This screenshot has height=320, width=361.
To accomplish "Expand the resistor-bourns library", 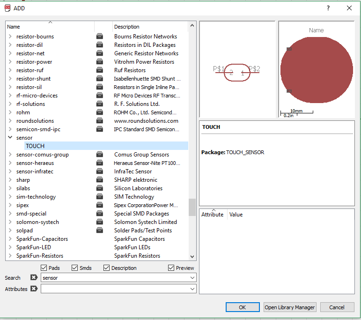I will tap(10, 37).
